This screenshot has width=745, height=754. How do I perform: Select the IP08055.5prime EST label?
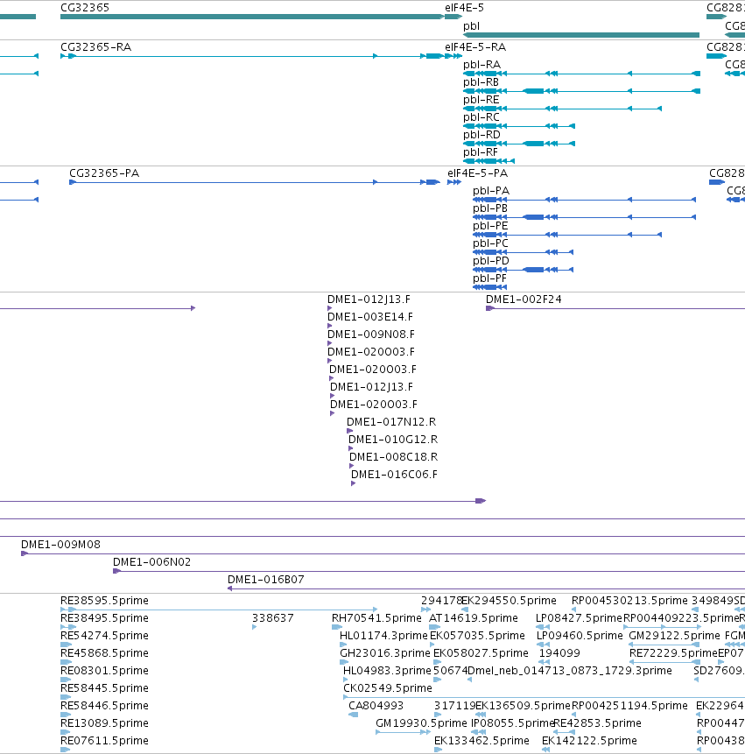click(512, 723)
